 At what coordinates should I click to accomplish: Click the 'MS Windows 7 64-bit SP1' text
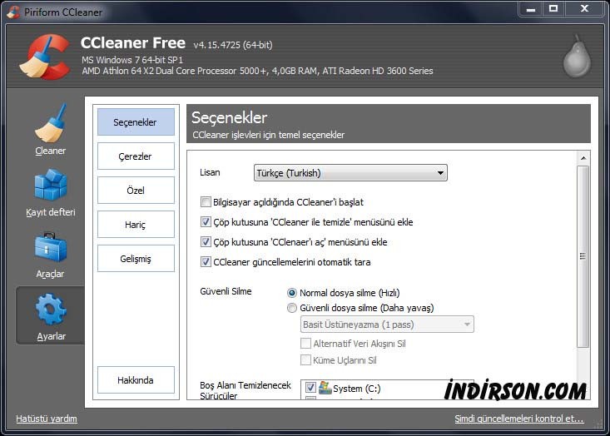coord(132,60)
